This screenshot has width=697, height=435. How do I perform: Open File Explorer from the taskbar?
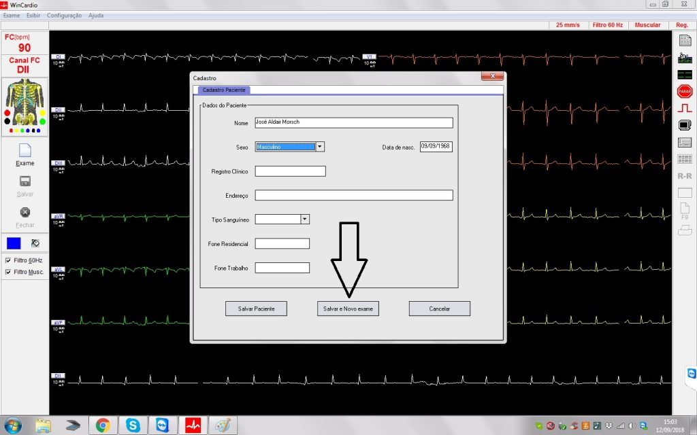43,425
